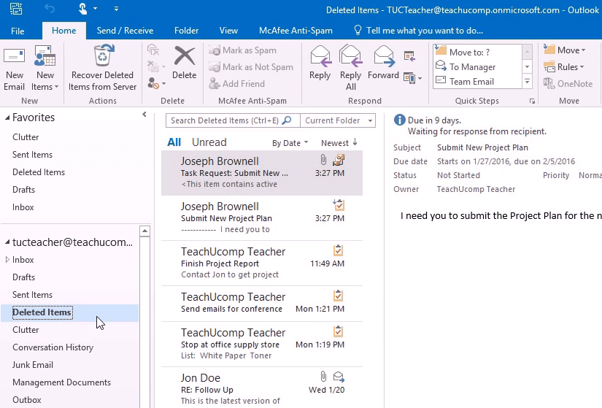Open the More respond actions dropdown
This screenshot has width=602, height=408.
[x=413, y=78]
